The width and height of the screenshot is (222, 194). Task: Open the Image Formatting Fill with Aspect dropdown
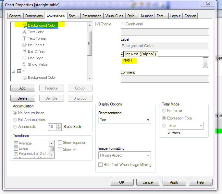click(125, 155)
